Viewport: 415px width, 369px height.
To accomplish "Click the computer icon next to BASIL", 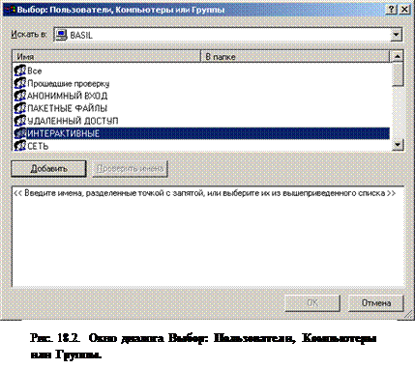I will [61, 35].
